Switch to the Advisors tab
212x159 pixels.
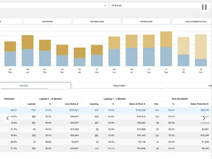click(47, 22)
